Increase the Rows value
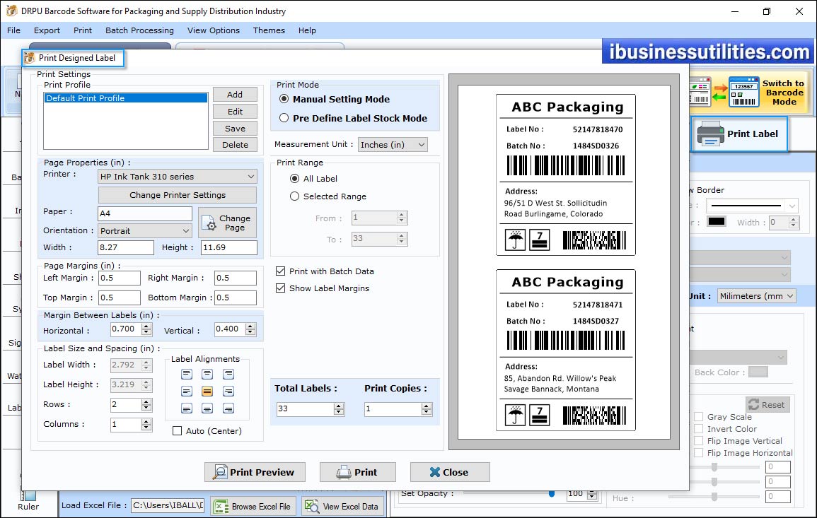 [146, 401]
